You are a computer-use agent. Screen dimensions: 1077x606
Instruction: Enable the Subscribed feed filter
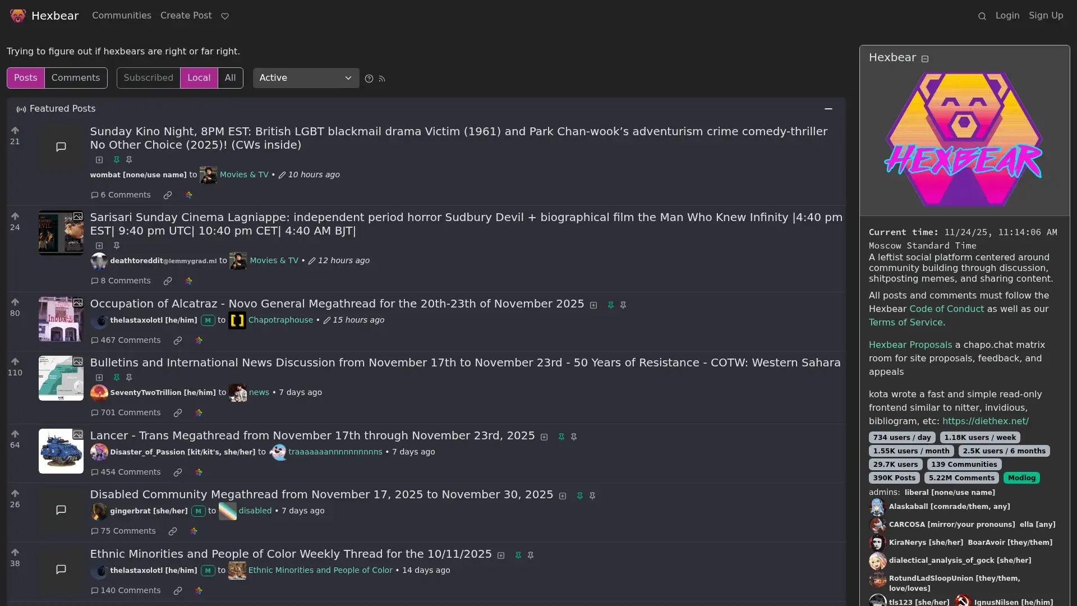pos(148,77)
